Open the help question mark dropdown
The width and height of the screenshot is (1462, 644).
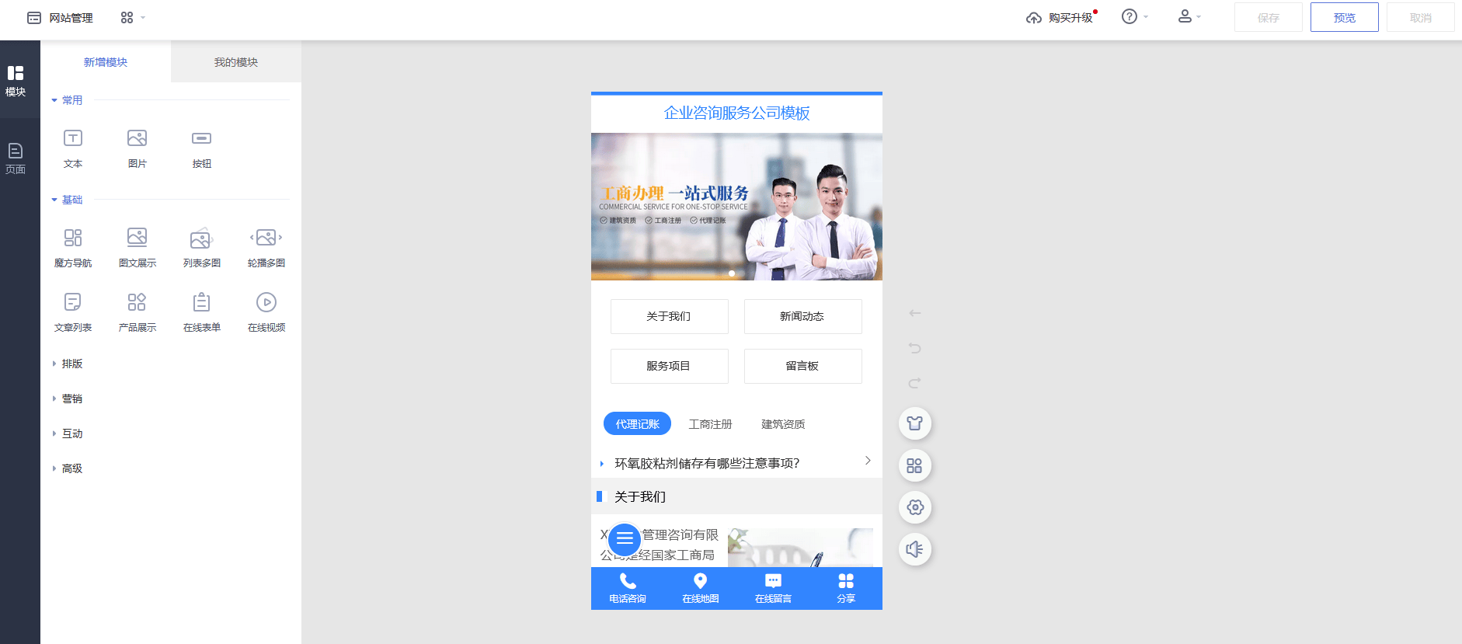tap(1133, 17)
